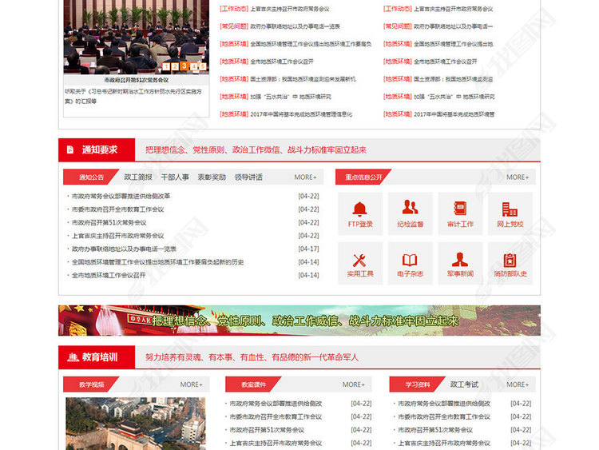Open 上官吉庆主持召开市政府常务会议 in 通知公告 list
Screen dimensions: 599x450
(x=117, y=236)
